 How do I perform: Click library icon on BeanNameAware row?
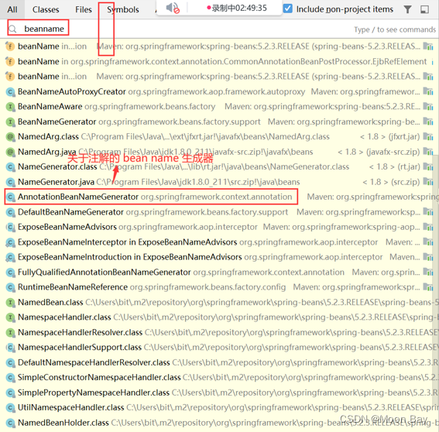point(428,106)
